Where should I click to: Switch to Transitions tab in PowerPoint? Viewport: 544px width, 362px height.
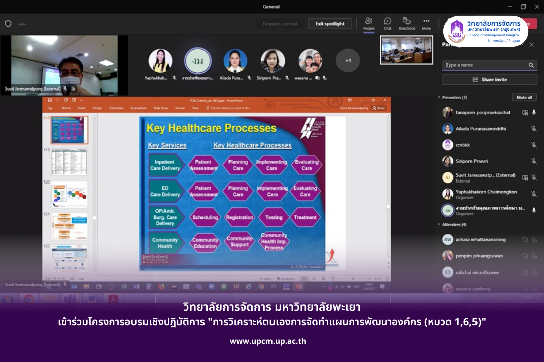pos(116,108)
